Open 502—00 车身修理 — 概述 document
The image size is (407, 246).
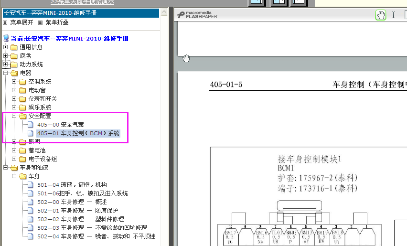coord(72,202)
